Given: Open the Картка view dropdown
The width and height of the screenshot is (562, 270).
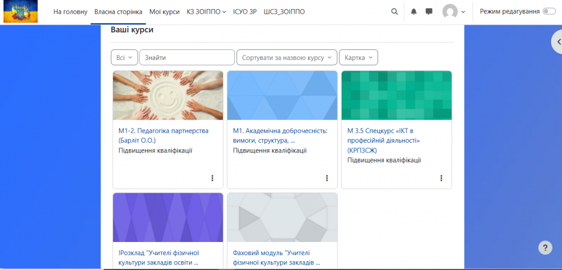Looking at the screenshot, I should pos(358,58).
